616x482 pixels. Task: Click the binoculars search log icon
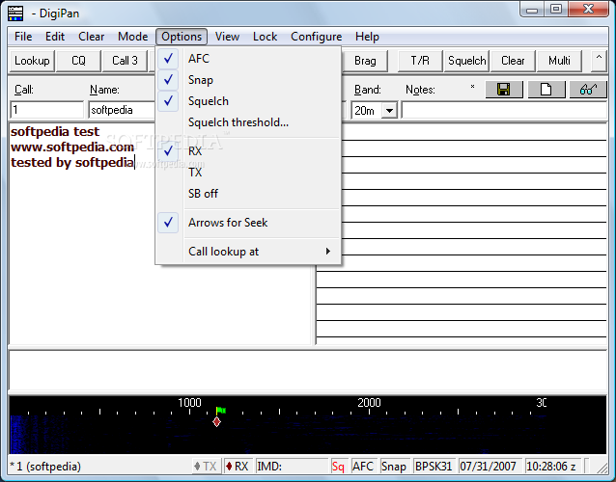pos(587,90)
